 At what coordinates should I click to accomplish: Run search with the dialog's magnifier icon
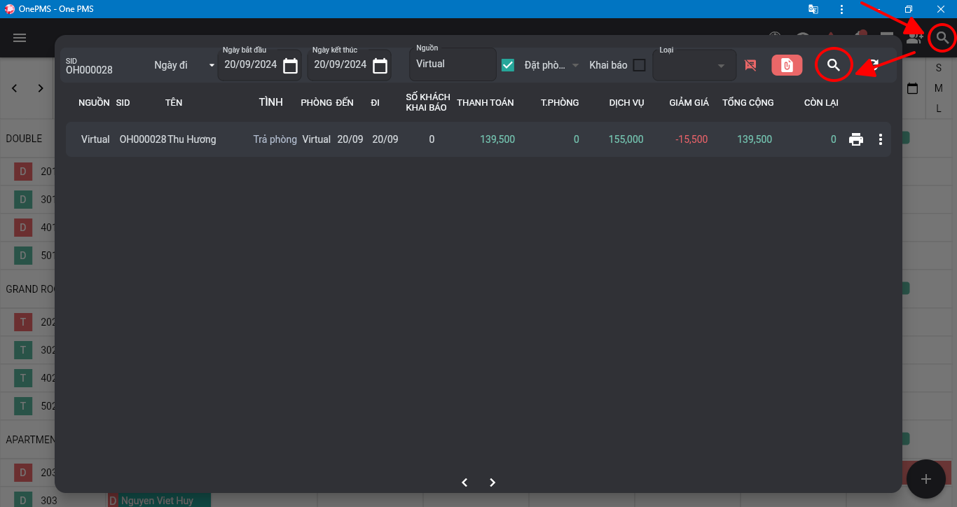click(x=833, y=65)
